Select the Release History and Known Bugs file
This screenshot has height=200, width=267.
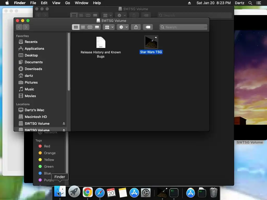click(x=101, y=47)
